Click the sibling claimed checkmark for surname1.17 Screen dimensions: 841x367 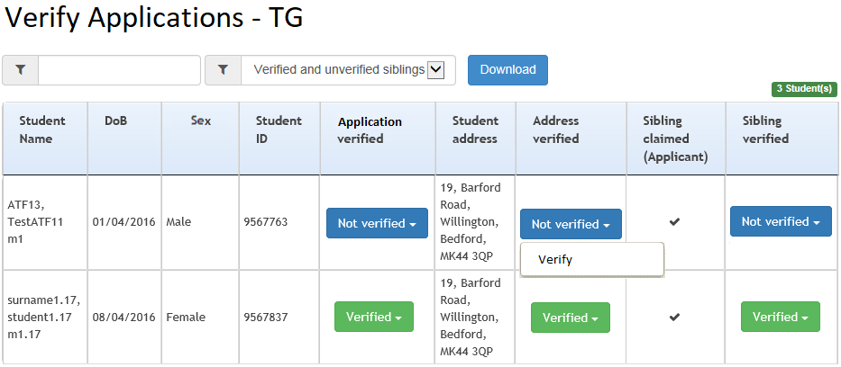coord(675,318)
